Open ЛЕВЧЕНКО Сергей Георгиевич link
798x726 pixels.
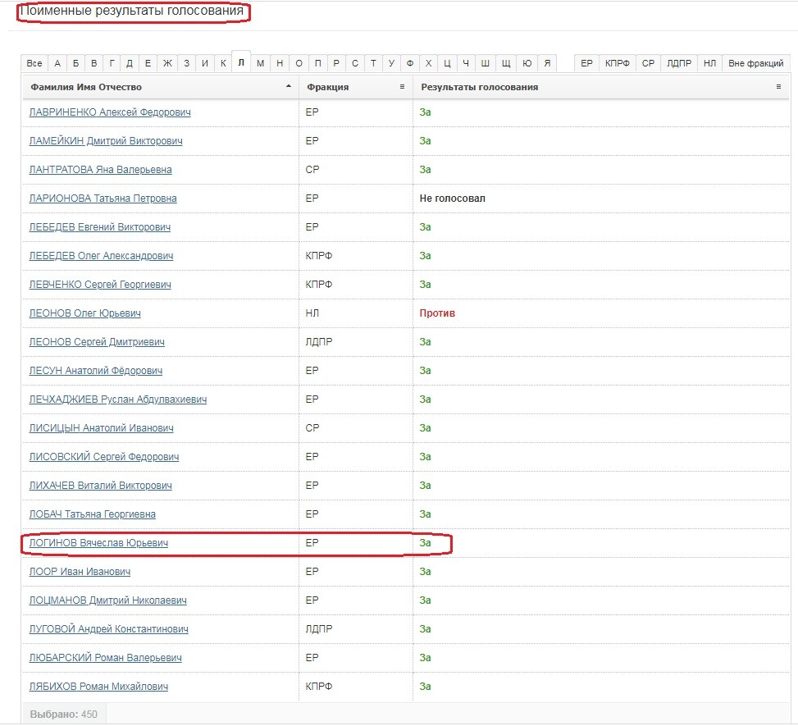(x=100, y=284)
